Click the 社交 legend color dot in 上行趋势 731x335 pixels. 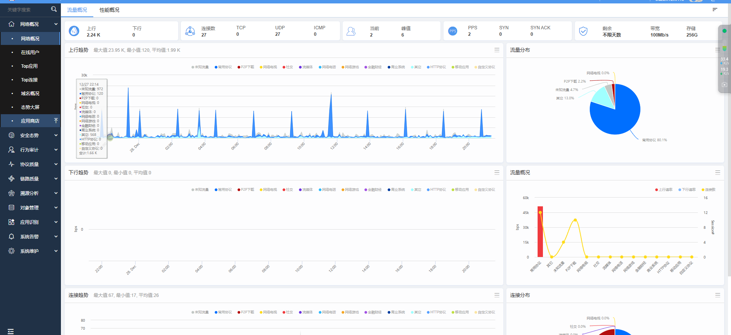pos(284,67)
